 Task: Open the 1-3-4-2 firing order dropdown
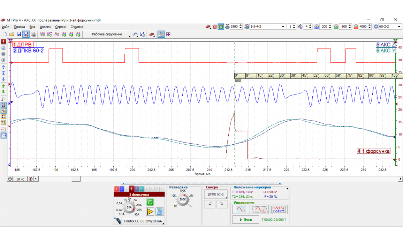tap(283, 26)
